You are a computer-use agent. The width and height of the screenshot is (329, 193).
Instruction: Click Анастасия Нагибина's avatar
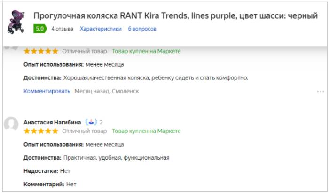11,124
